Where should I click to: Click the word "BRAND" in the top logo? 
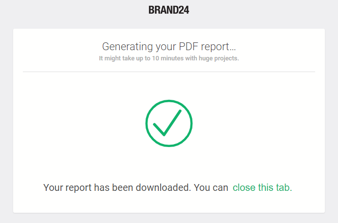tap(163, 10)
